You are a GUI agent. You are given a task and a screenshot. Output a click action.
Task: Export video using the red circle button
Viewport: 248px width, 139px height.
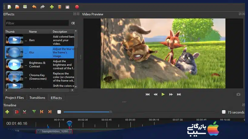coord(77,7)
